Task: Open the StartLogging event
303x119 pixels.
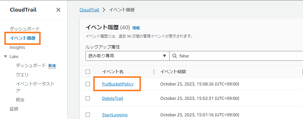Action: click(115, 115)
